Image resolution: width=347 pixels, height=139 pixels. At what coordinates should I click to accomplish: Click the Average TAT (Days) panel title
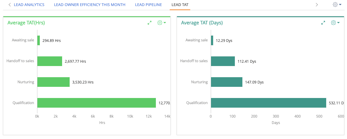coord(202,23)
